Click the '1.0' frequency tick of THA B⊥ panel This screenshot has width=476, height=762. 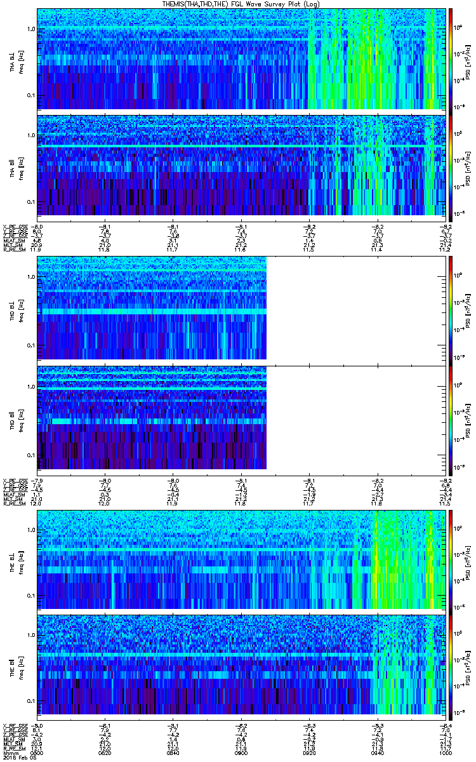click(x=31, y=29)
